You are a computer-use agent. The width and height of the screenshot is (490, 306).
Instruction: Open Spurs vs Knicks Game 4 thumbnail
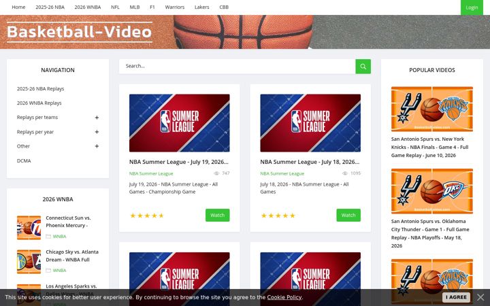432,109
